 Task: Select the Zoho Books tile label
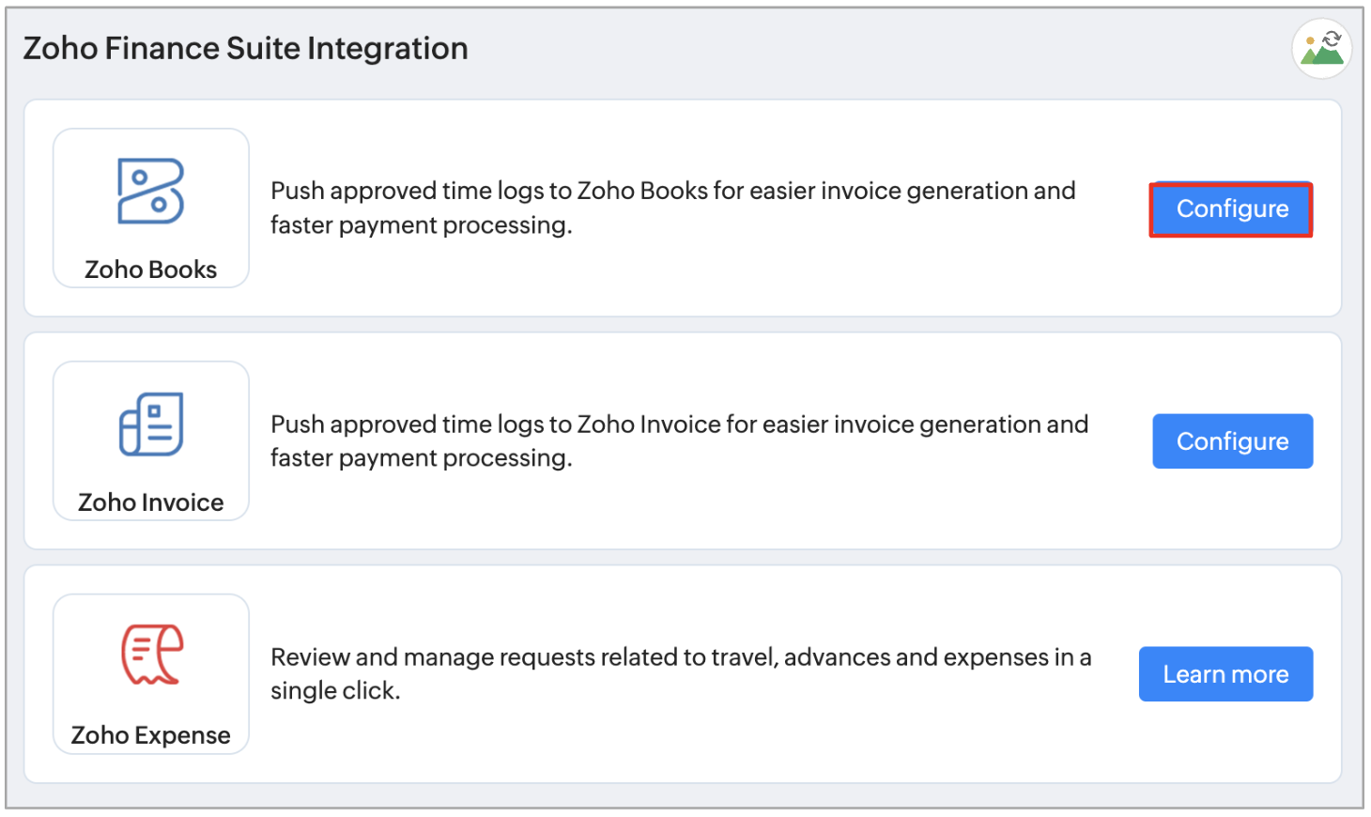click(150, 270)
